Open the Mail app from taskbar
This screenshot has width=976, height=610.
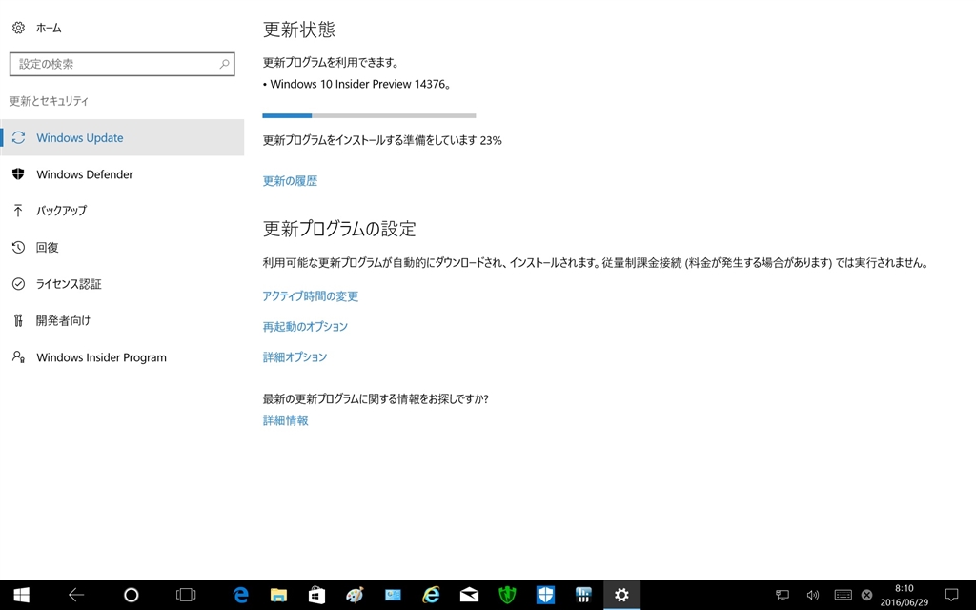click(x=469, y=595)
